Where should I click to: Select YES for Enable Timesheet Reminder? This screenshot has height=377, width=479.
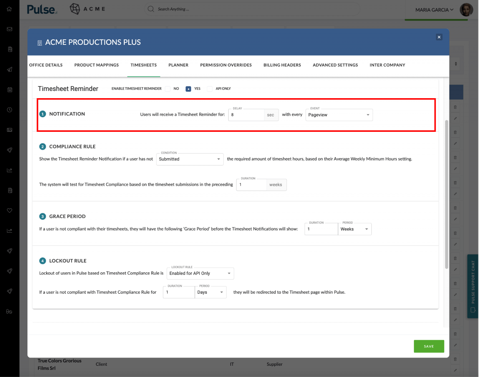click(188, 89)
